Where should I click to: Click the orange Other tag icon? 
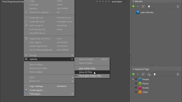point(140,92)
